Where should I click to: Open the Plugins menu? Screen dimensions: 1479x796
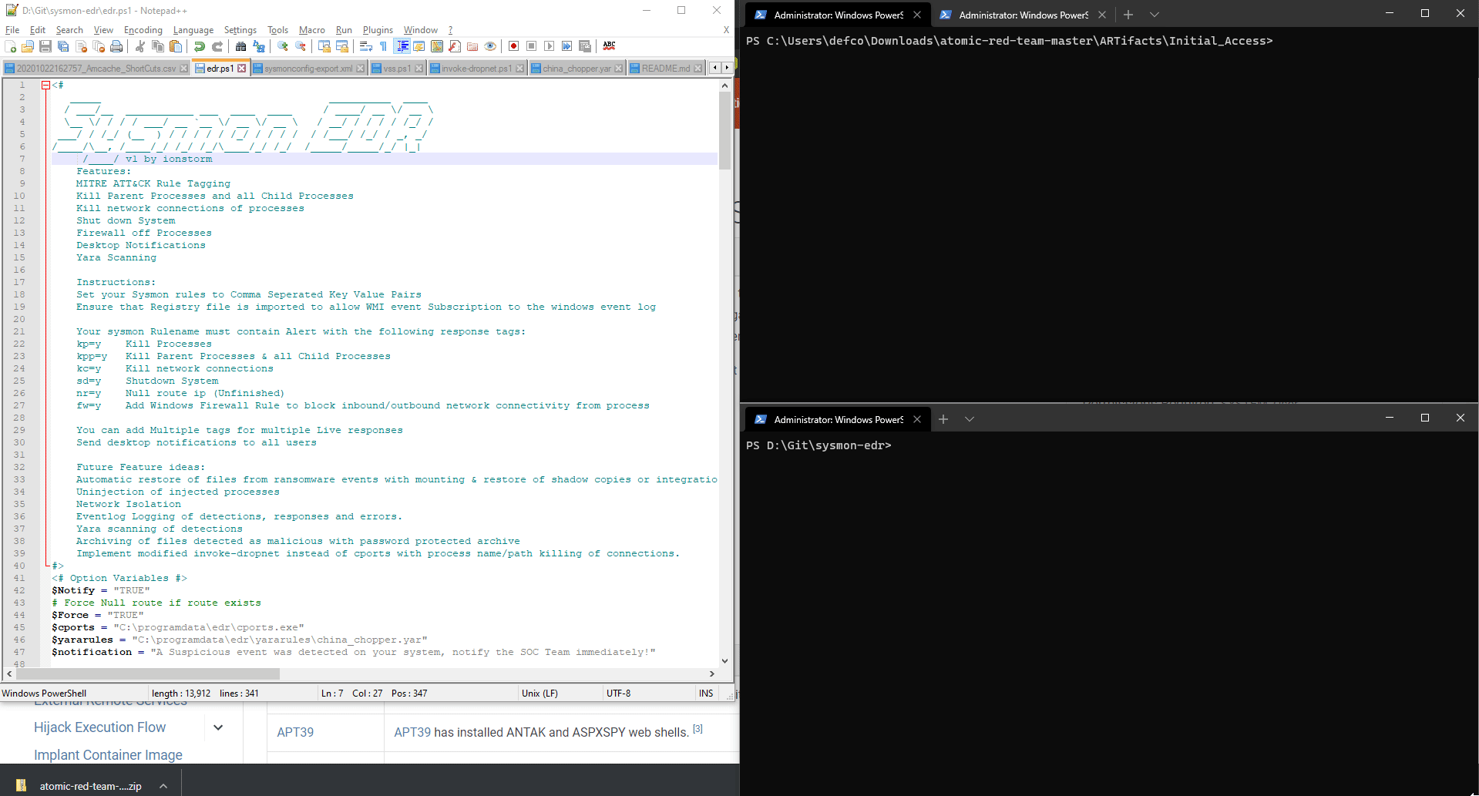pos(378,30)
